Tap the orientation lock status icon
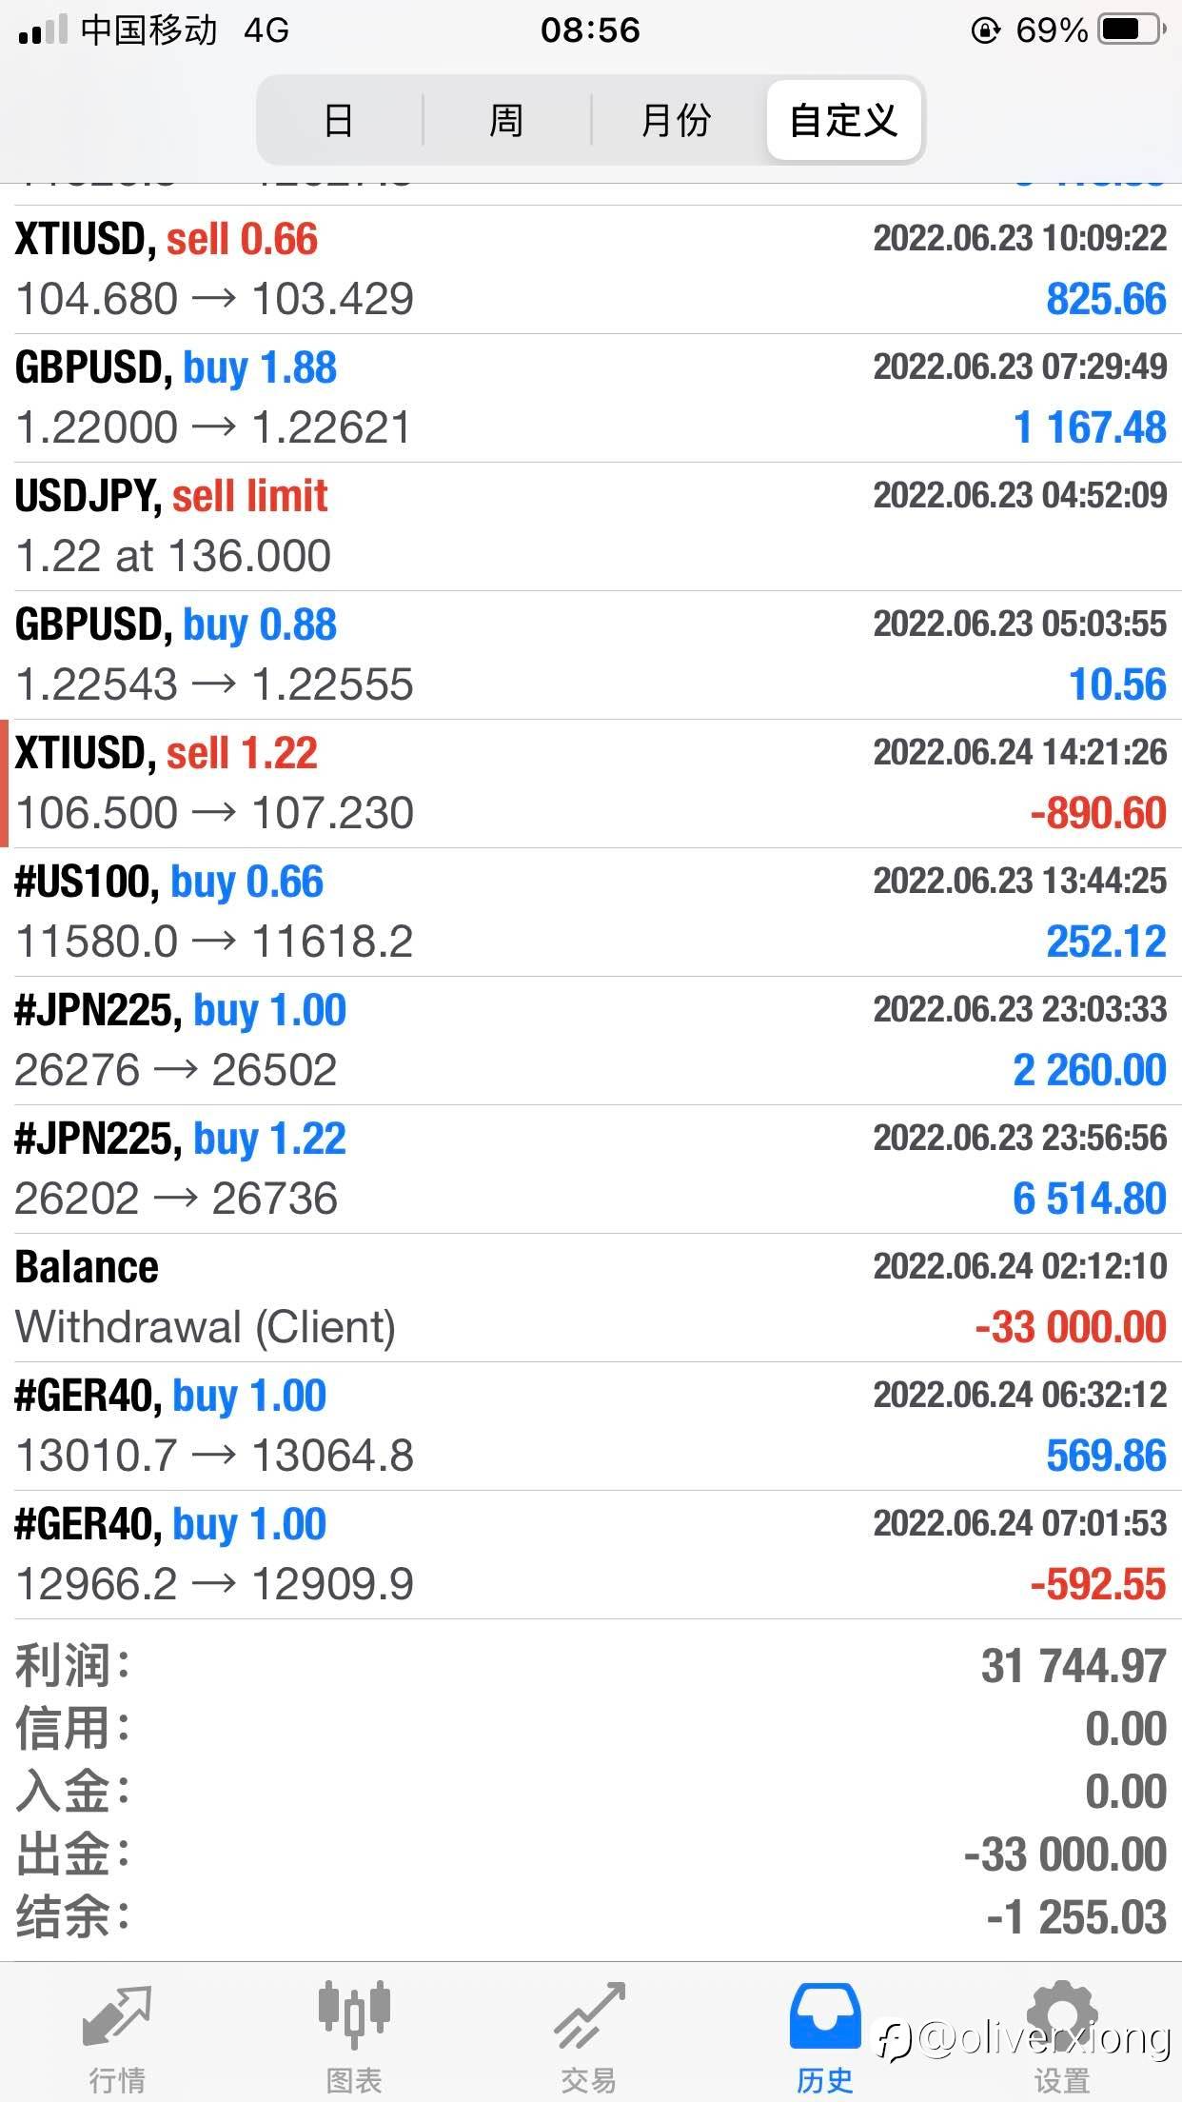1182x2102 pixels. click(985, 30)
